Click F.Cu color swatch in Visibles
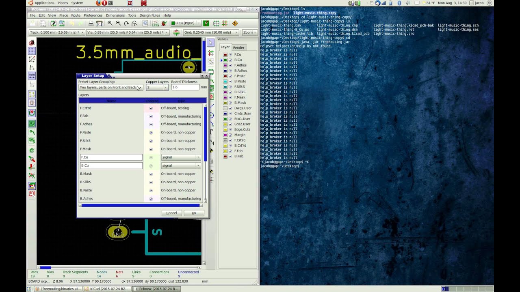 (x=225, y=54)
